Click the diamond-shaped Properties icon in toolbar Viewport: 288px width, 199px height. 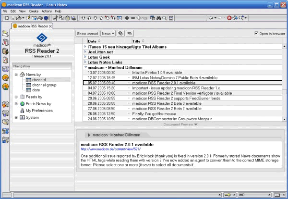[x=7, y=18]
